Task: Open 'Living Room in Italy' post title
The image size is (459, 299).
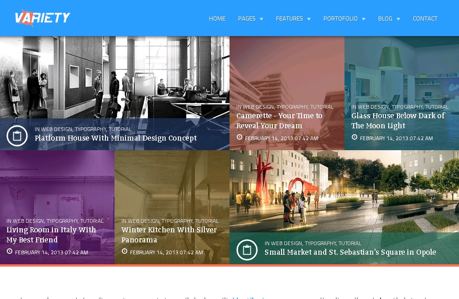Action: click(51, 235)
